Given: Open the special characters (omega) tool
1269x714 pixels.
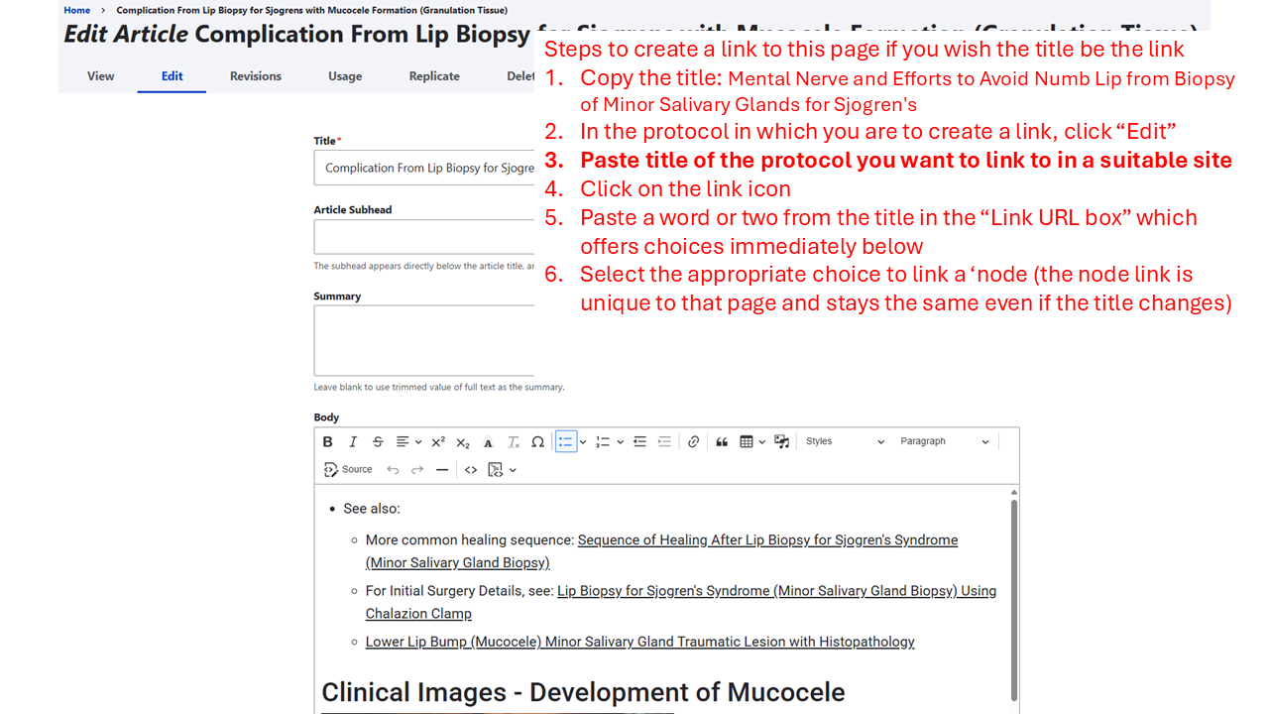Looking at the screenshot, I should (537, 442).
